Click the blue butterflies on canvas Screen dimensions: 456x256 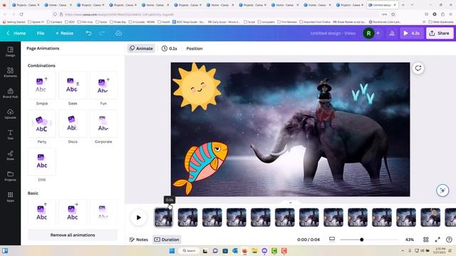tap(363, 93)
